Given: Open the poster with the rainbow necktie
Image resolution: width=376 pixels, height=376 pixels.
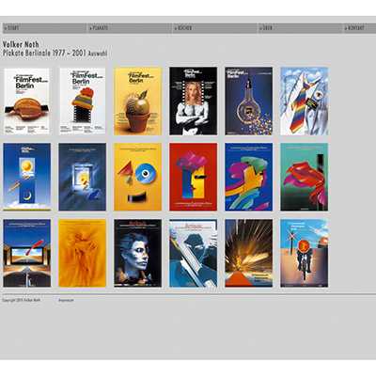Looking at the screenshot, I should click(x=305, y=102).
